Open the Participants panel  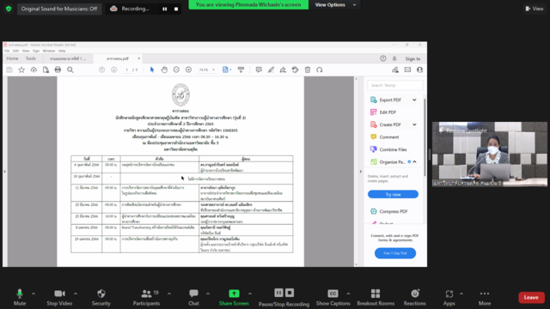pyautogui.click(x=146, y=294)
